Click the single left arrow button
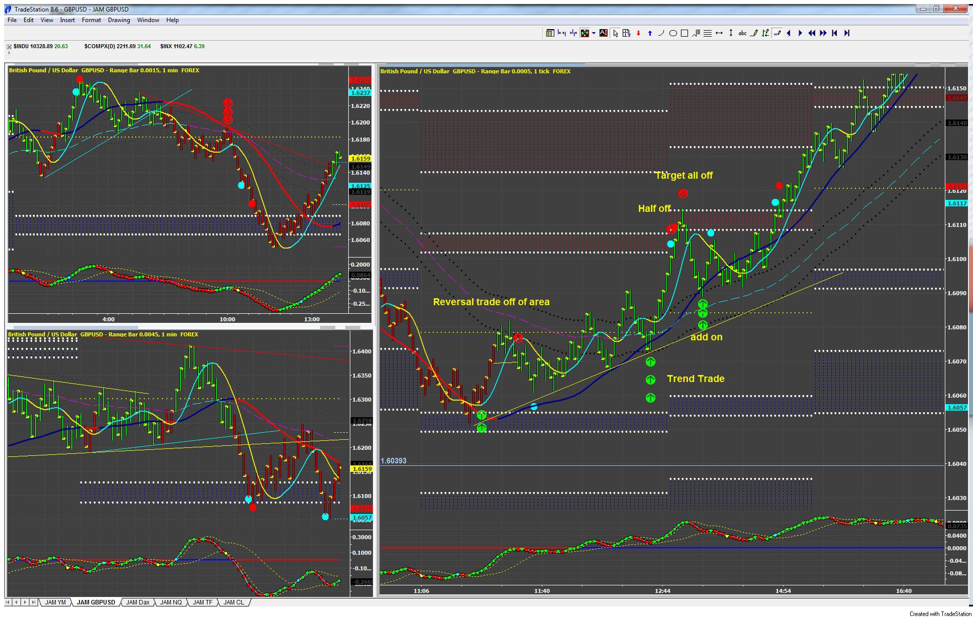 (788, 33)
